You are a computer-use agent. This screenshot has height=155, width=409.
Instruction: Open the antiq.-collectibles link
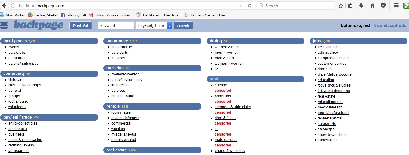click(x=23, y=123)
